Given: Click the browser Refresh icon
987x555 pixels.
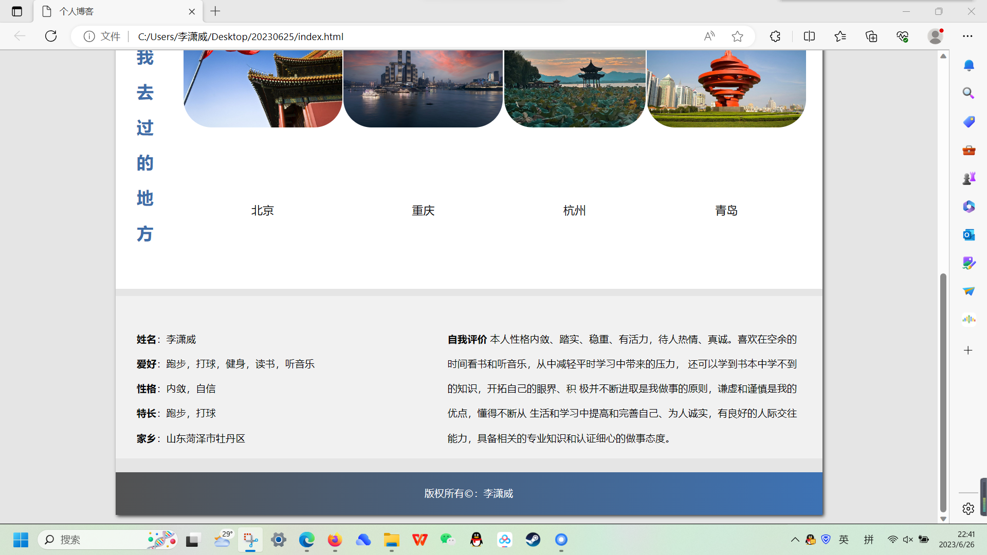Looking at the screenshot, I should pos(51,36).
